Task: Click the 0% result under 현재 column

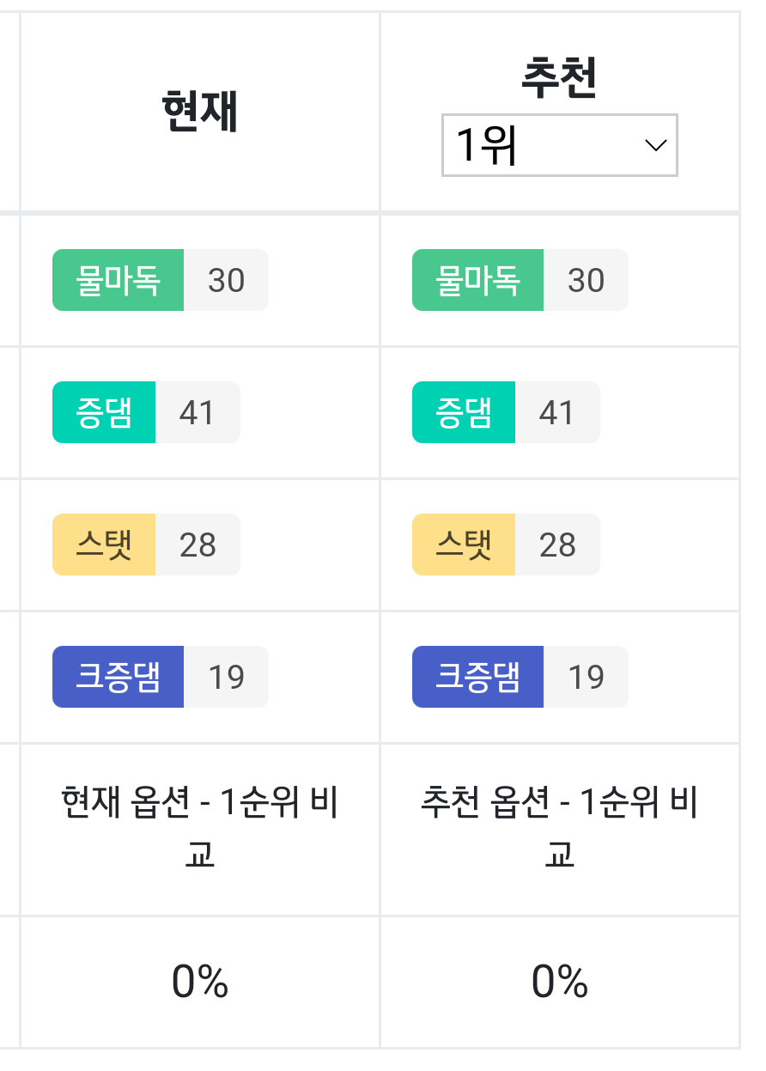Action: point(199,981)
